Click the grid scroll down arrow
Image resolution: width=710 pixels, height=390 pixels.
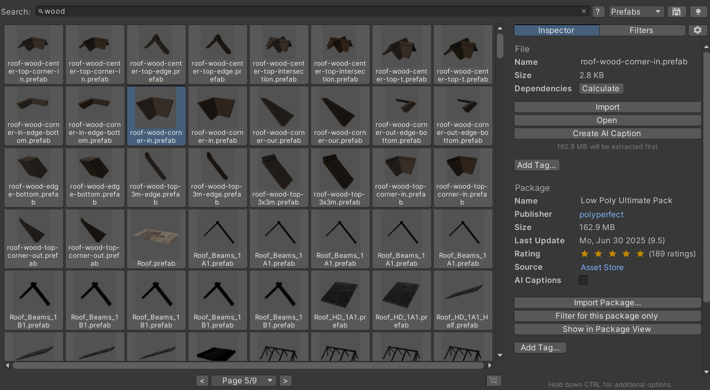coord(500,355)
